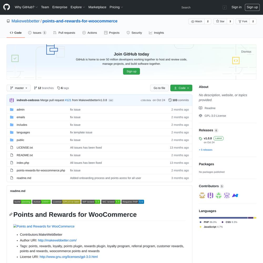Click the CSS 9.3% language entry
The height and width of the screenshot is (263, 263).
point(230,222)
